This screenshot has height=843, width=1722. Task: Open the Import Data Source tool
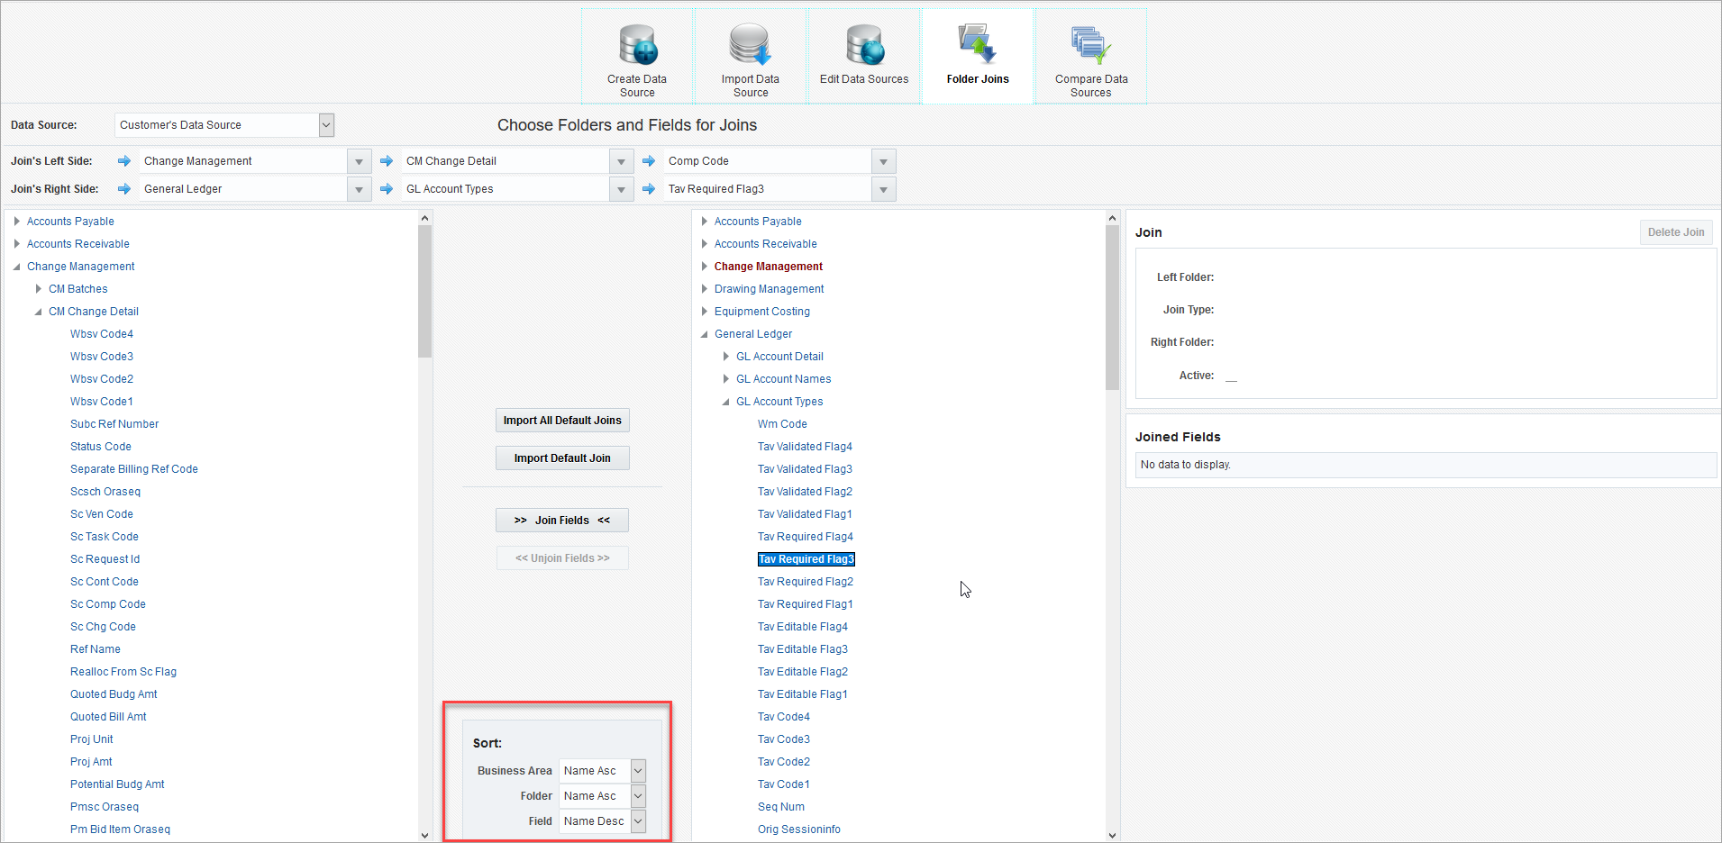coord(750,56)
